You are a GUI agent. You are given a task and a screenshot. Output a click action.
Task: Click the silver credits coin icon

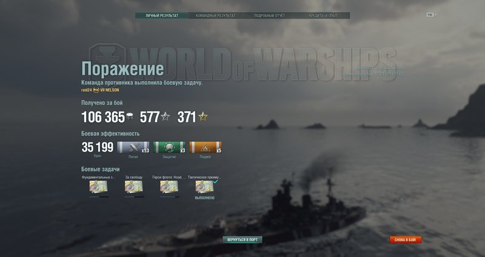(x=130, y=117)
